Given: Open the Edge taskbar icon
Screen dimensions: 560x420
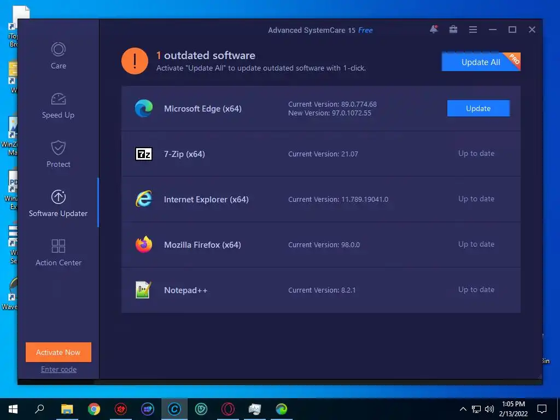Looking at the screenshot, I should coord(282,409).
